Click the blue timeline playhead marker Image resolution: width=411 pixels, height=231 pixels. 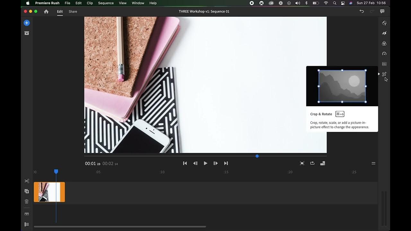pyautogui.click(x=56, y=172)
